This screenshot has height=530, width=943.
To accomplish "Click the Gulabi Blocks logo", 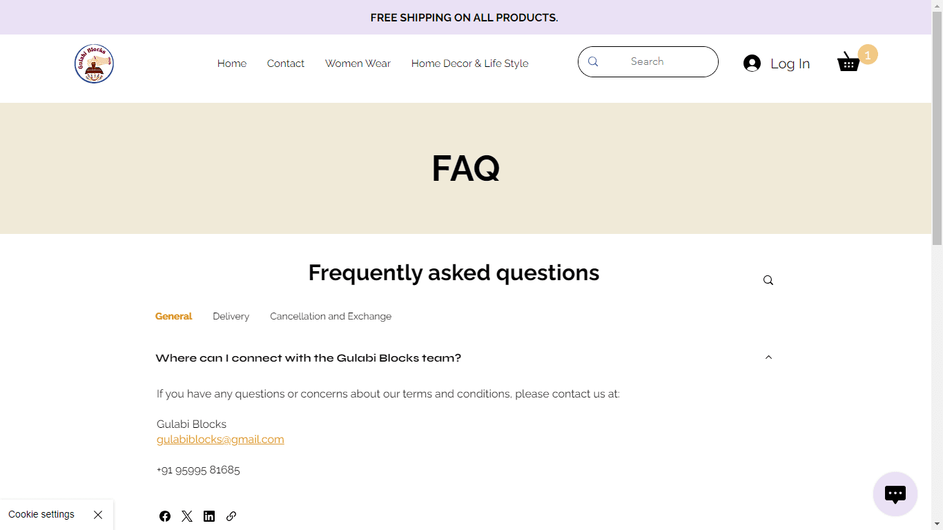I will (94, 63).
